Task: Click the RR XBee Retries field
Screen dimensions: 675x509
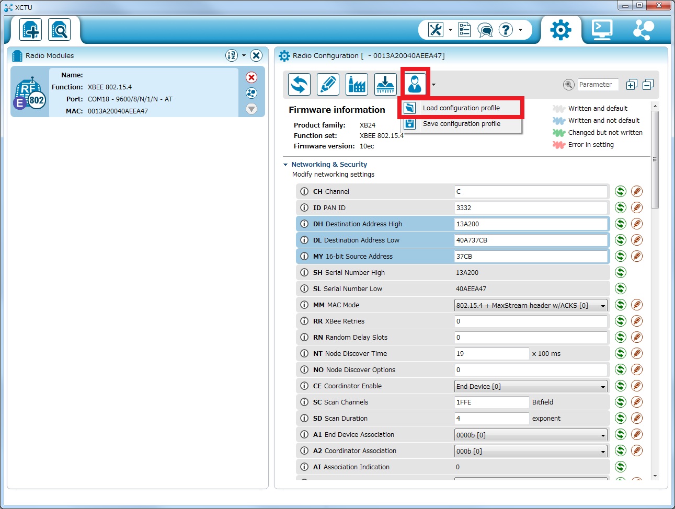Action: click(531, 321)
